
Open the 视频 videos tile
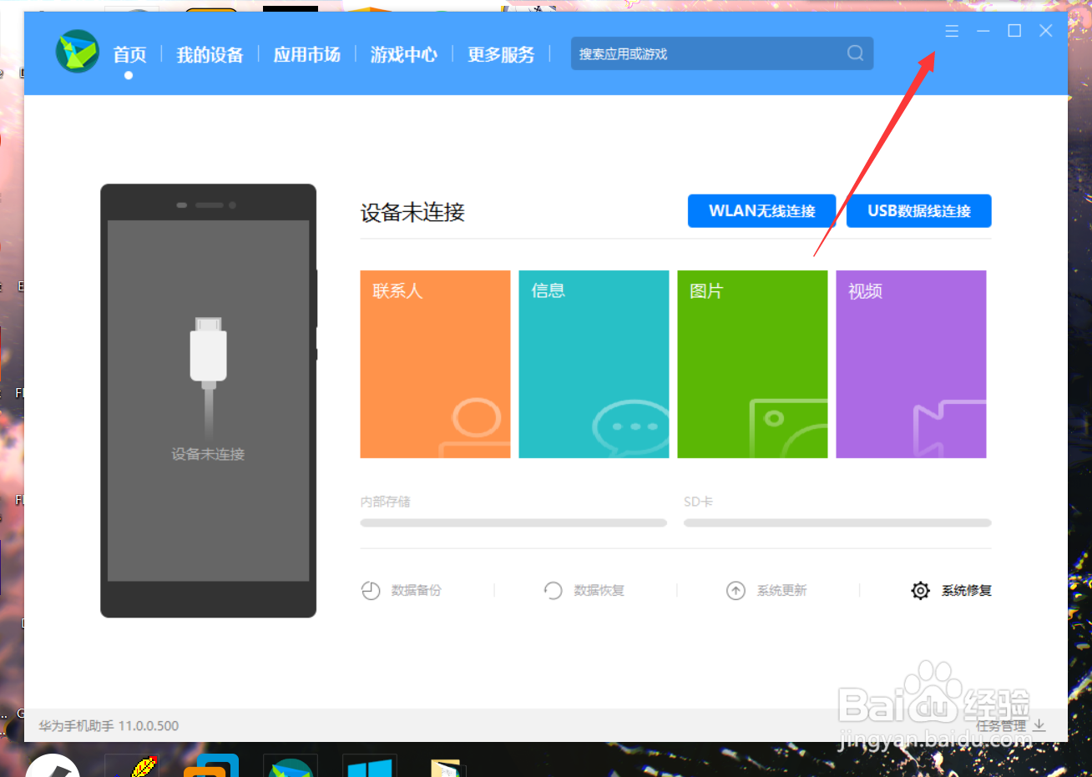click(x=910, y=364)
